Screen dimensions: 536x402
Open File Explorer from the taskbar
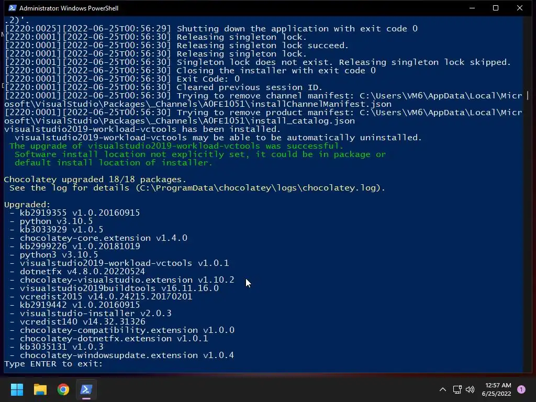pyautogui.click(x=40, y=389)
